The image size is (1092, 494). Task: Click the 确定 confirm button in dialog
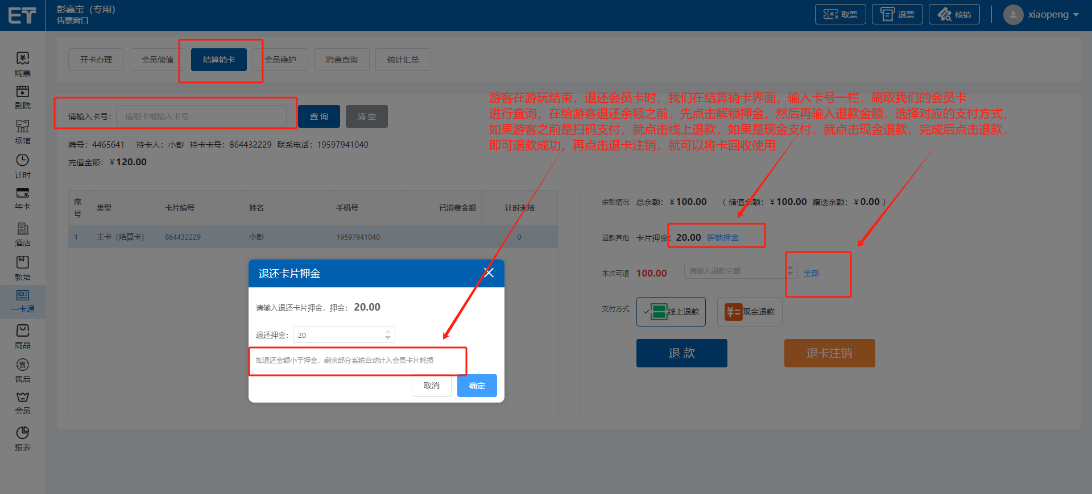pos(477,386)
